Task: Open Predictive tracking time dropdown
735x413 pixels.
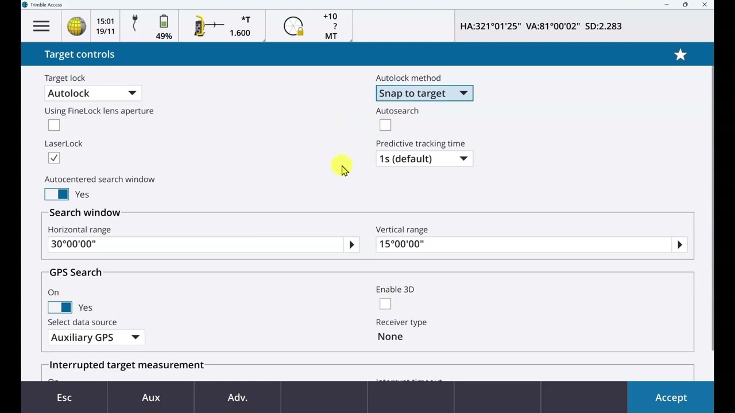Action: tap(424, 158)
